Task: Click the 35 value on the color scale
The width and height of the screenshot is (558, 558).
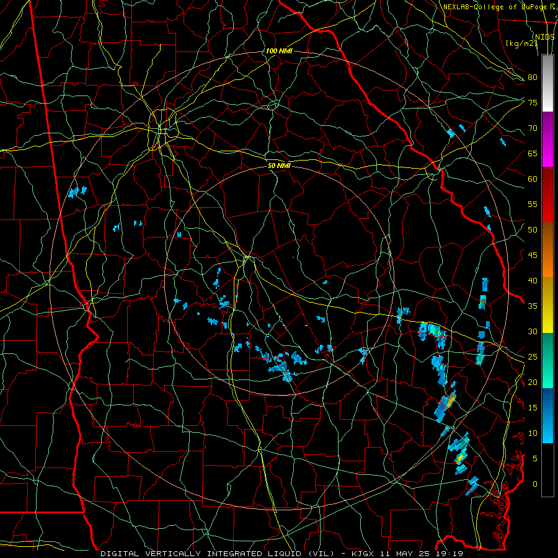Action: 533,306
